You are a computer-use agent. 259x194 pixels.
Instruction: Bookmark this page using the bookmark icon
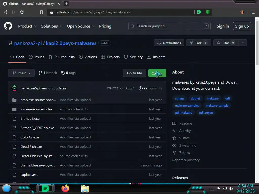(41, 12)
